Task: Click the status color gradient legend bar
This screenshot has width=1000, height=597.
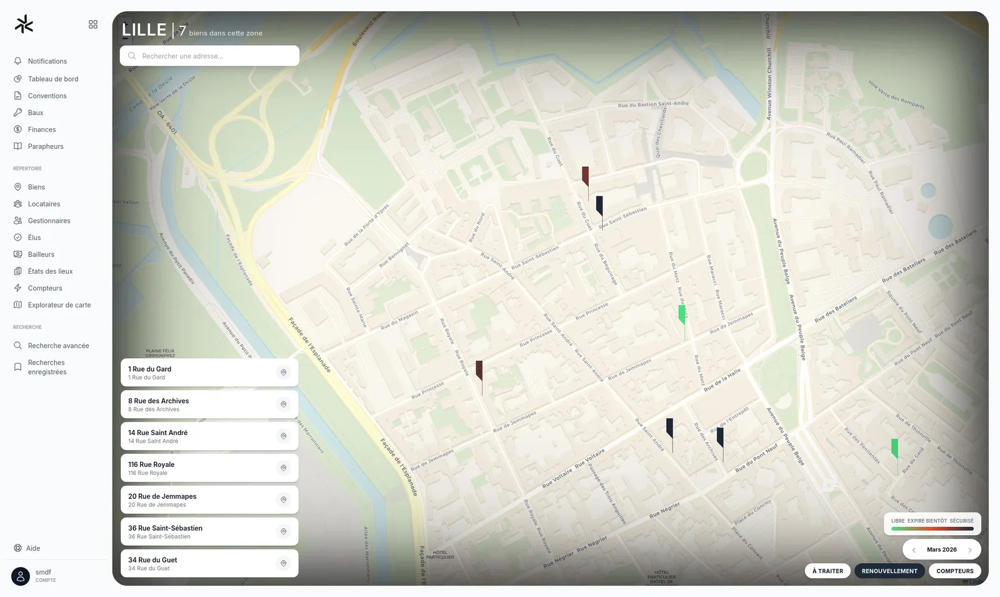Action: (932, 529)
